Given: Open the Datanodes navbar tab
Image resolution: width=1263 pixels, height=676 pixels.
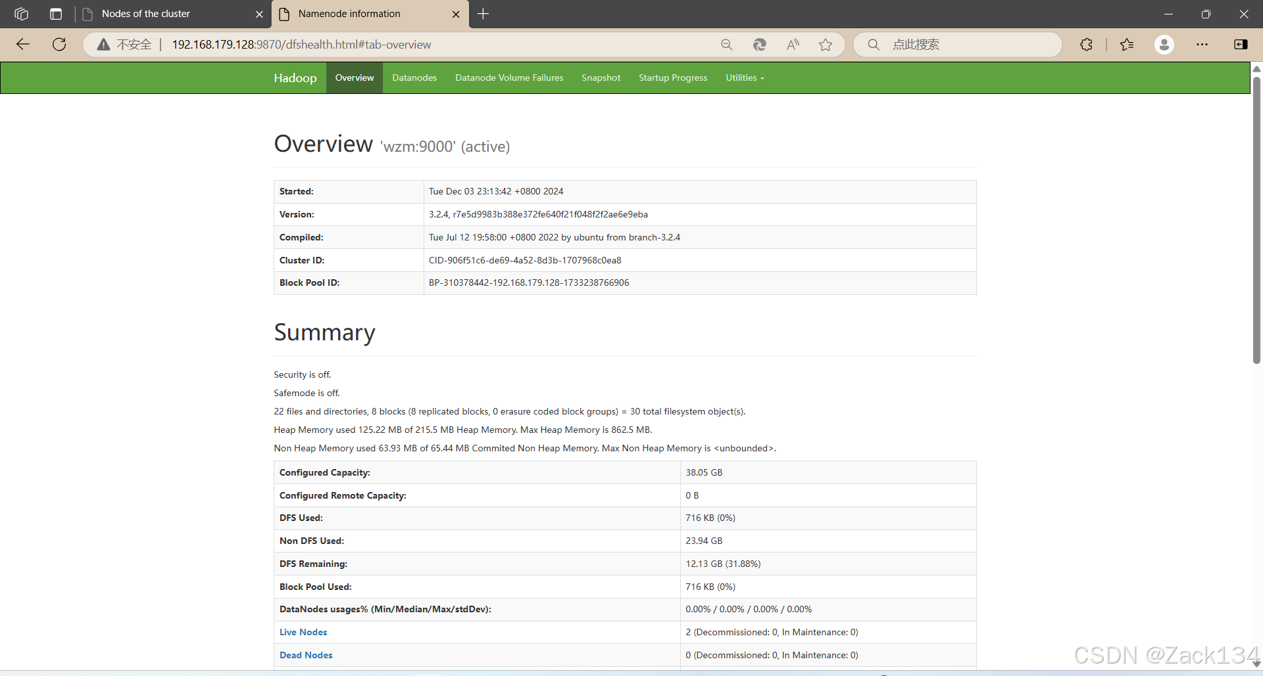Looking at the screenshot, I should point(414,78).
